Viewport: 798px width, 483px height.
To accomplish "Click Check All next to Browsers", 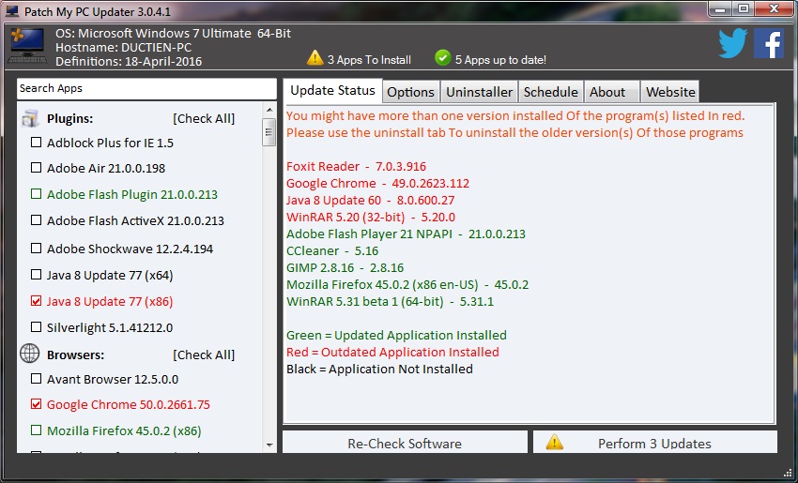I will pos(204,355).
